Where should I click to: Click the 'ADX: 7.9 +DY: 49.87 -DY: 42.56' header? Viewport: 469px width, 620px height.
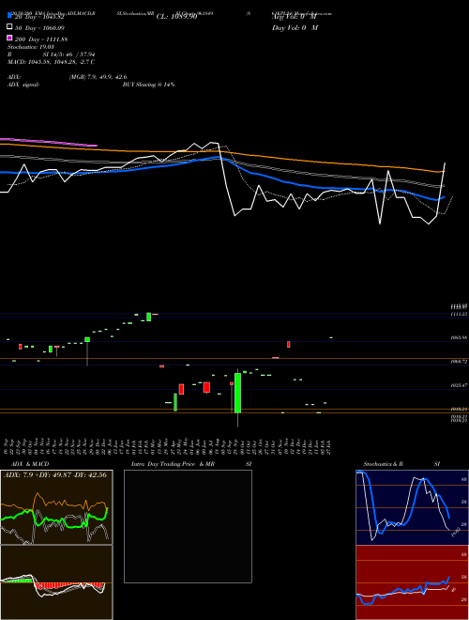tap(55, 475)
